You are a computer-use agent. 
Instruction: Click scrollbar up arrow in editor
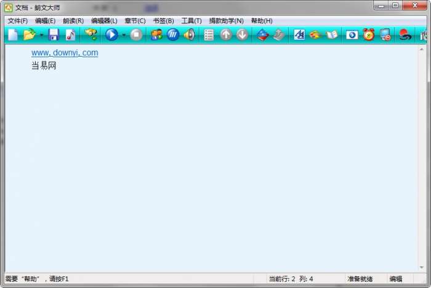click(x=421, y=49)
